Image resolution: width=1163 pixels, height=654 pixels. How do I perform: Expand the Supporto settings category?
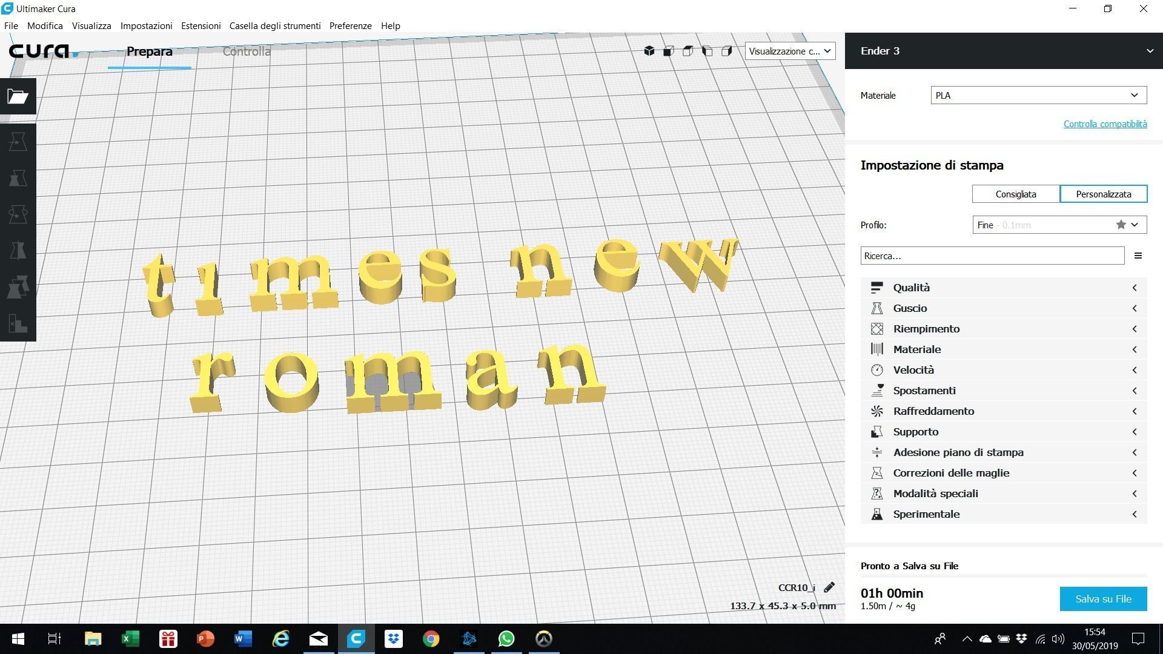pos(1004,432)
